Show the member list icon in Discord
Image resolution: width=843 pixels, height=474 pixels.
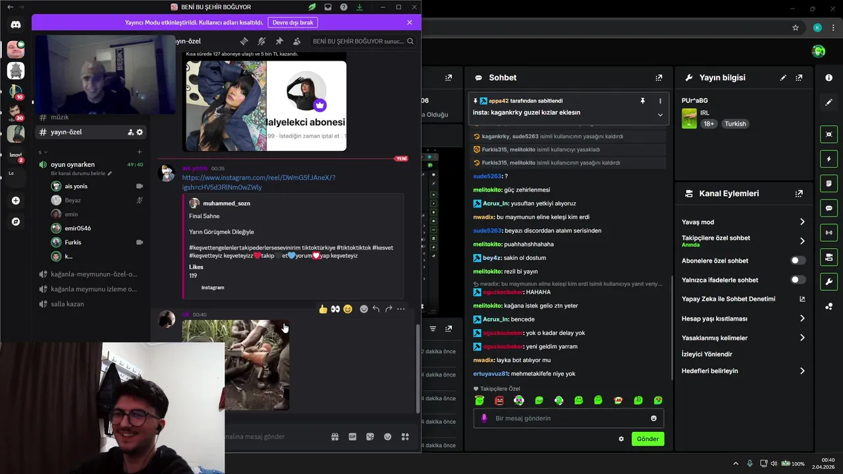pos(297,41)
